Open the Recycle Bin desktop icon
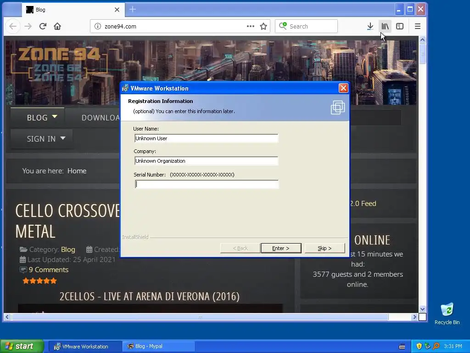This screenshot has height=353, width=470. coord(447,313)
